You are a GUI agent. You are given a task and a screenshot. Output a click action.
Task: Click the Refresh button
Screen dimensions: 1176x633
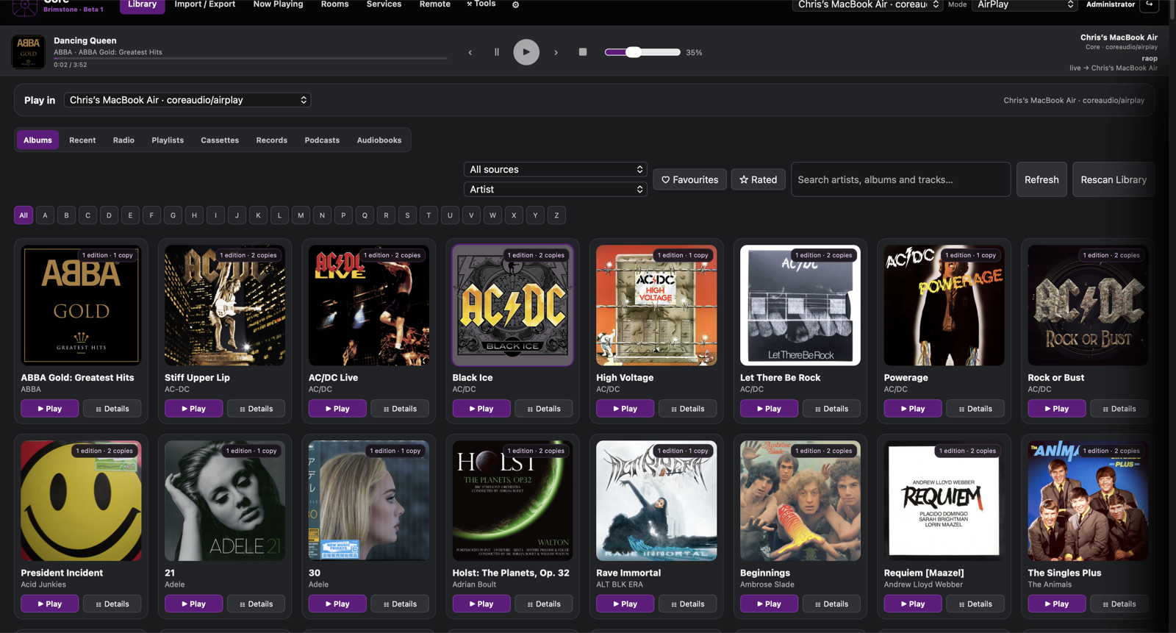[1041, 179]
